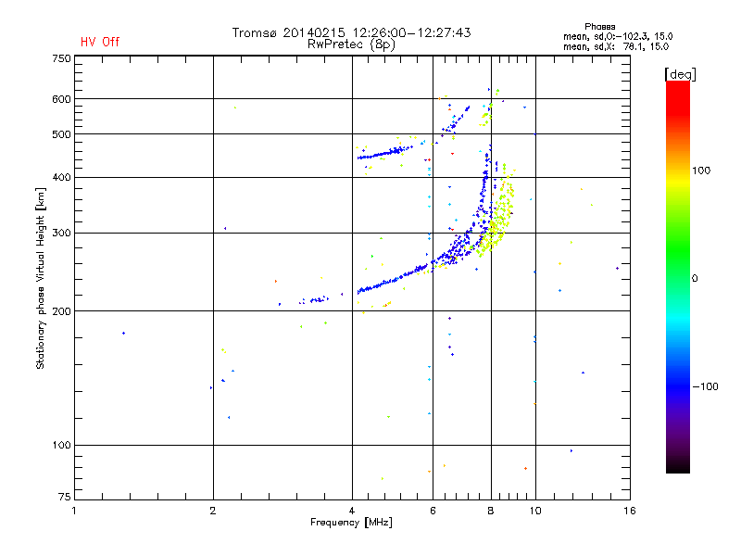Click the x-axis tick label 16
The height and width of the screenshot is (556, 741).
point(630,511)
